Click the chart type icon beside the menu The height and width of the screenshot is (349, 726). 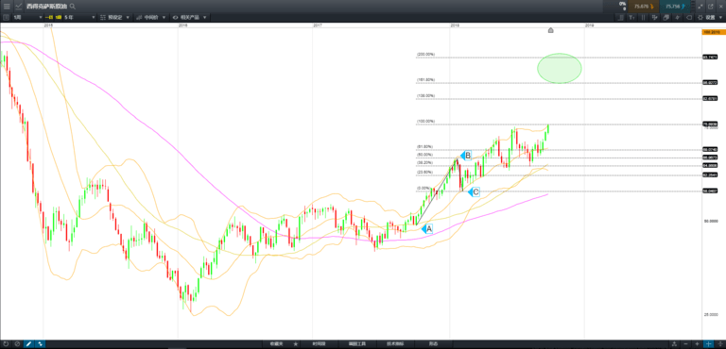(19, 7)
